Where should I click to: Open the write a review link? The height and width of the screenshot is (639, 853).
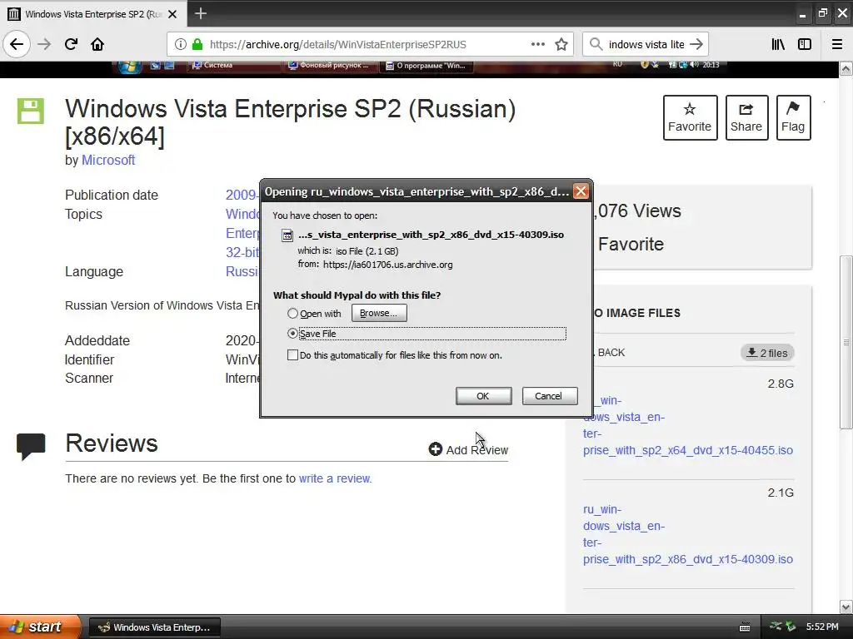click(x=335, y=478)
